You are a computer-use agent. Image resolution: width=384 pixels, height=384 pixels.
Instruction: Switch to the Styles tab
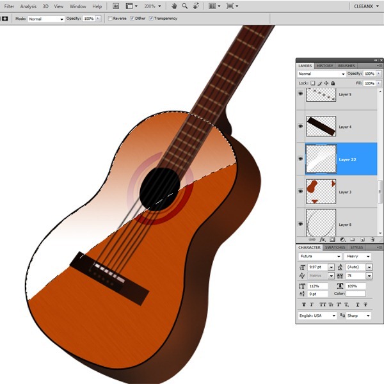point(356,247)
